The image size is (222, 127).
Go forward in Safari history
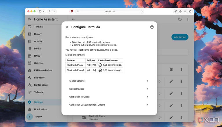pyautogui.click(x=54, y=11)
